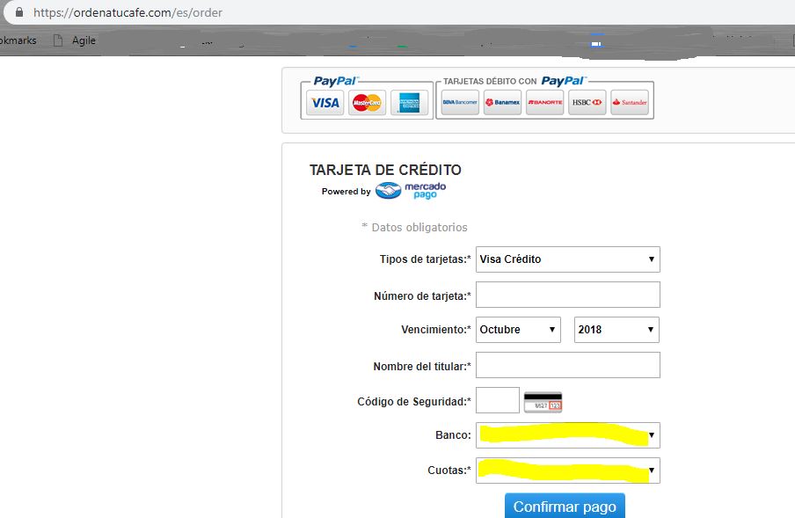
Task: Select the Banamex debit option
Action: [502, 102]
